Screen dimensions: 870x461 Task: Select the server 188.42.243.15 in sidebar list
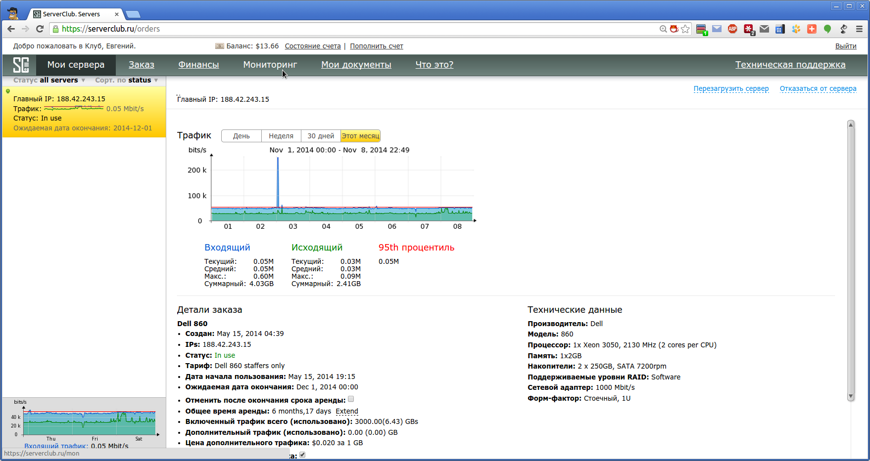84,112
